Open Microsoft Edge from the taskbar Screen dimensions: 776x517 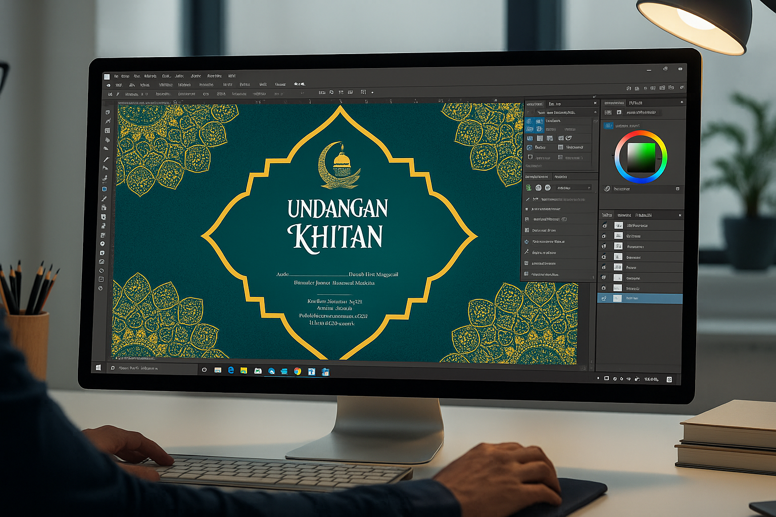(x=231, y=370)
